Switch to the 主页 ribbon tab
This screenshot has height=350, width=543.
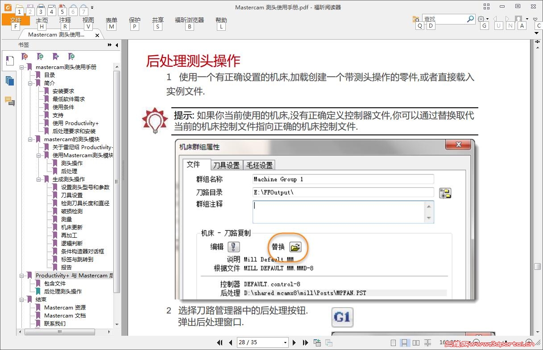[42, 20]
